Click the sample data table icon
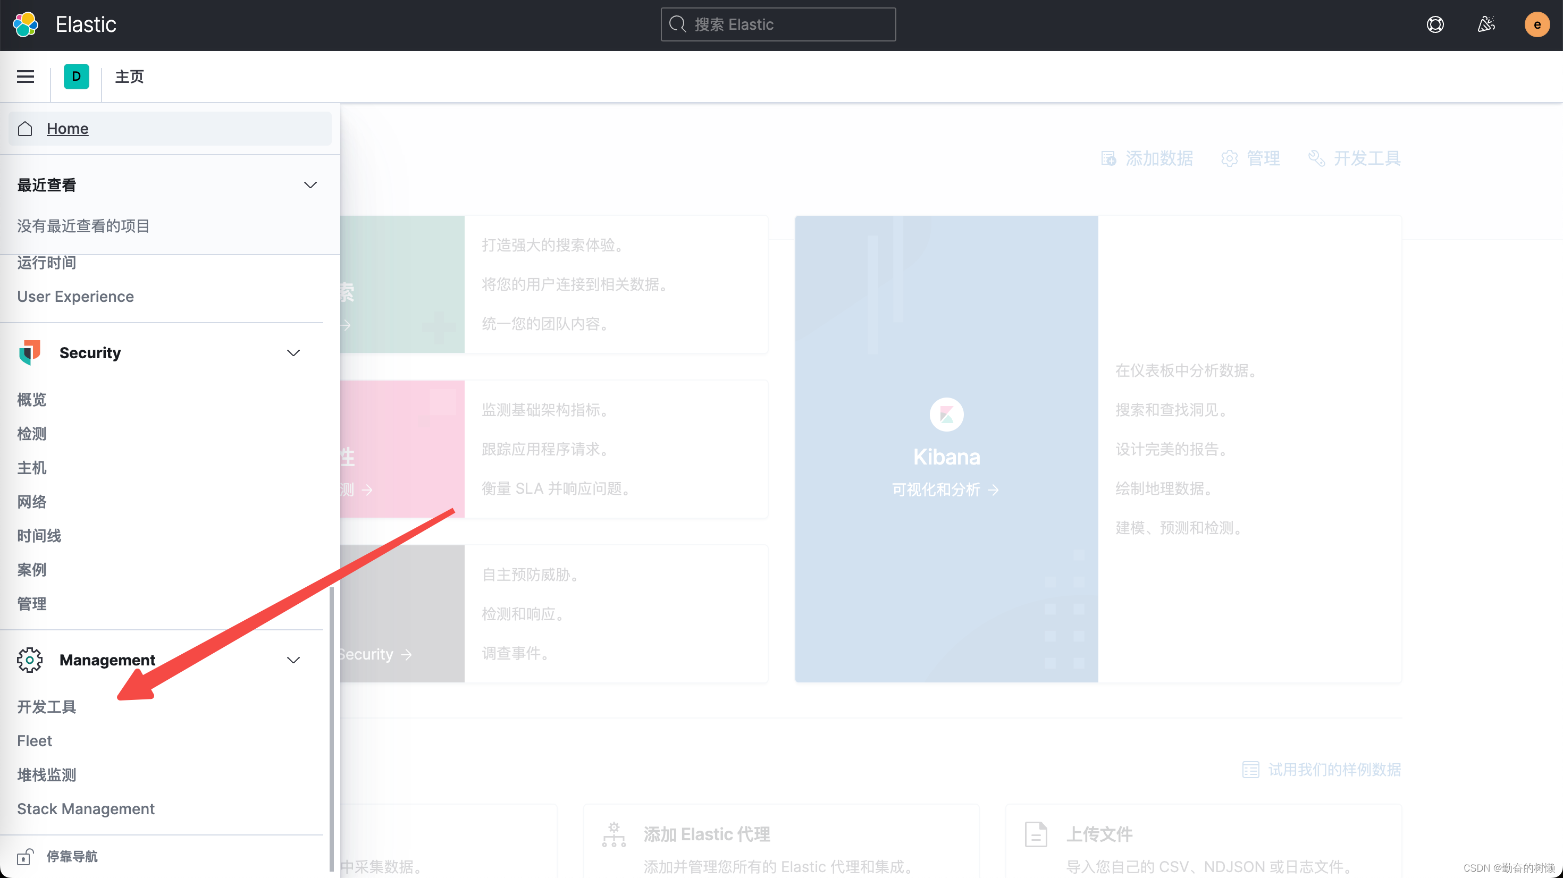The width and height of the screenshot is (1563, 878). click(1250, 770)
